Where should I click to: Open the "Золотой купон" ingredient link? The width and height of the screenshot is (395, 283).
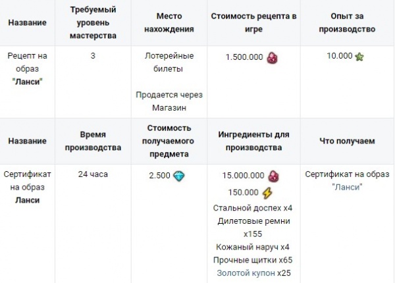tap(245, 273)
